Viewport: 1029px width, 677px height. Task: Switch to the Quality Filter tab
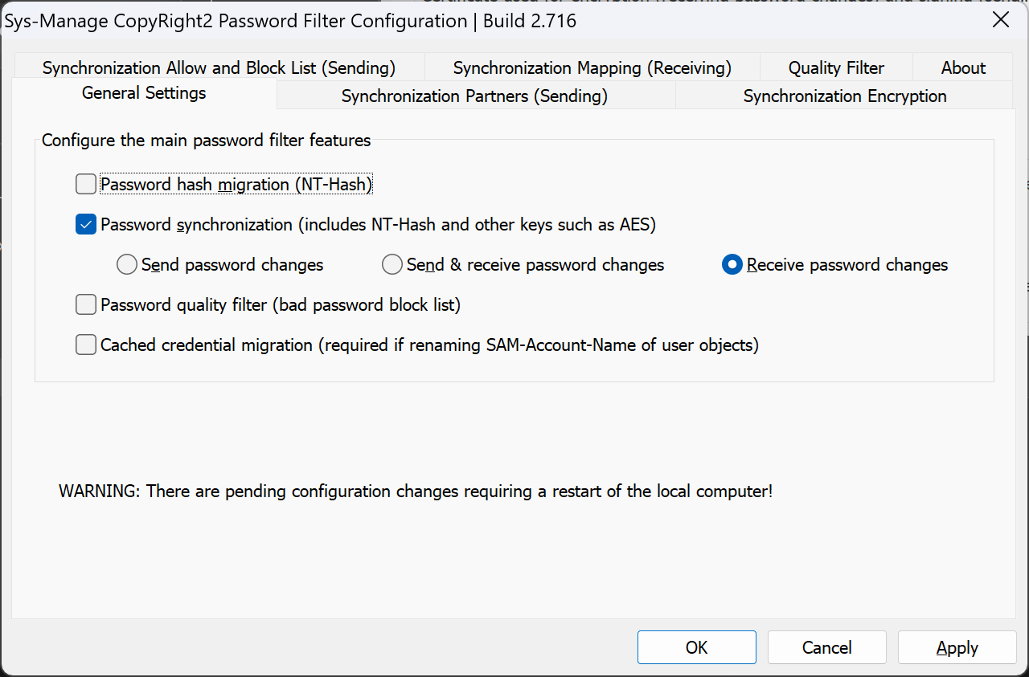coord(835,68)
